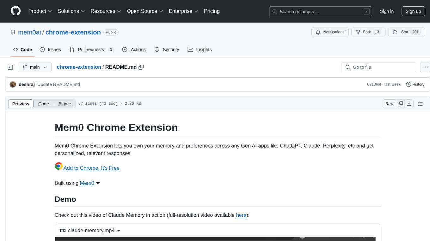Expand the Open Source menu
Image resolution: width=430 pixels, height=241 pixels.
coord(145,11)
